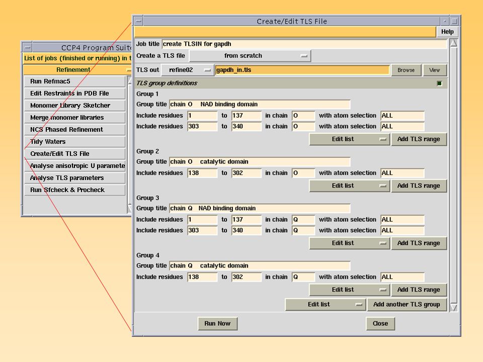Choose Merge monomer libraries task
The width and height of the screenshot is (483, 362).
[75, 118]
